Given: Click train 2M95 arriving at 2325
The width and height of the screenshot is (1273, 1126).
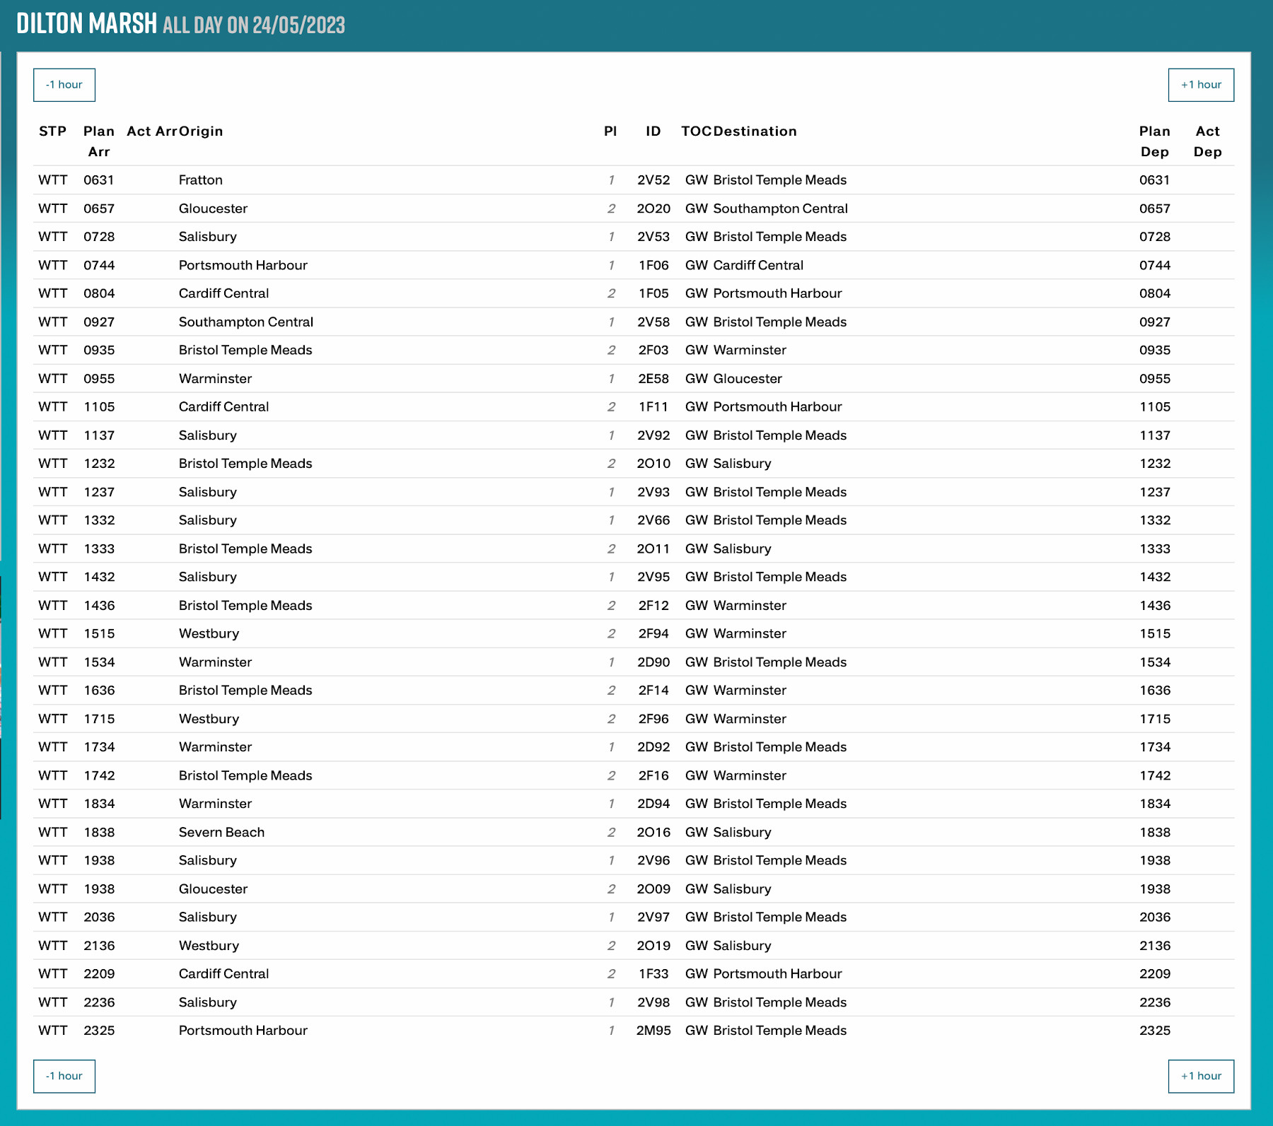Looking at the screenshot, I should (653, 1031).
